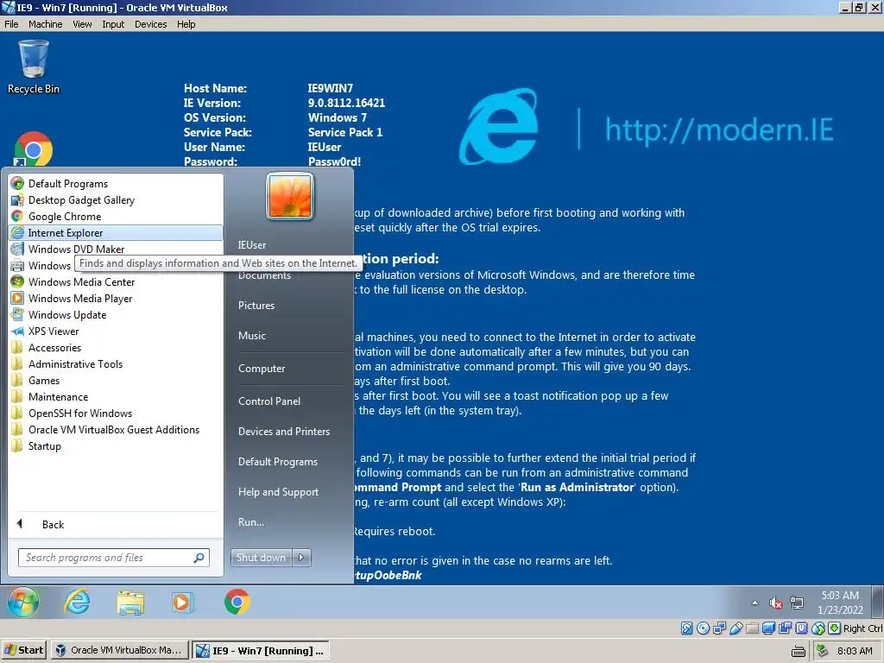Open the Shut down options arrow
The width and height of the screenshot is (884, 663).
click(301, 558)
